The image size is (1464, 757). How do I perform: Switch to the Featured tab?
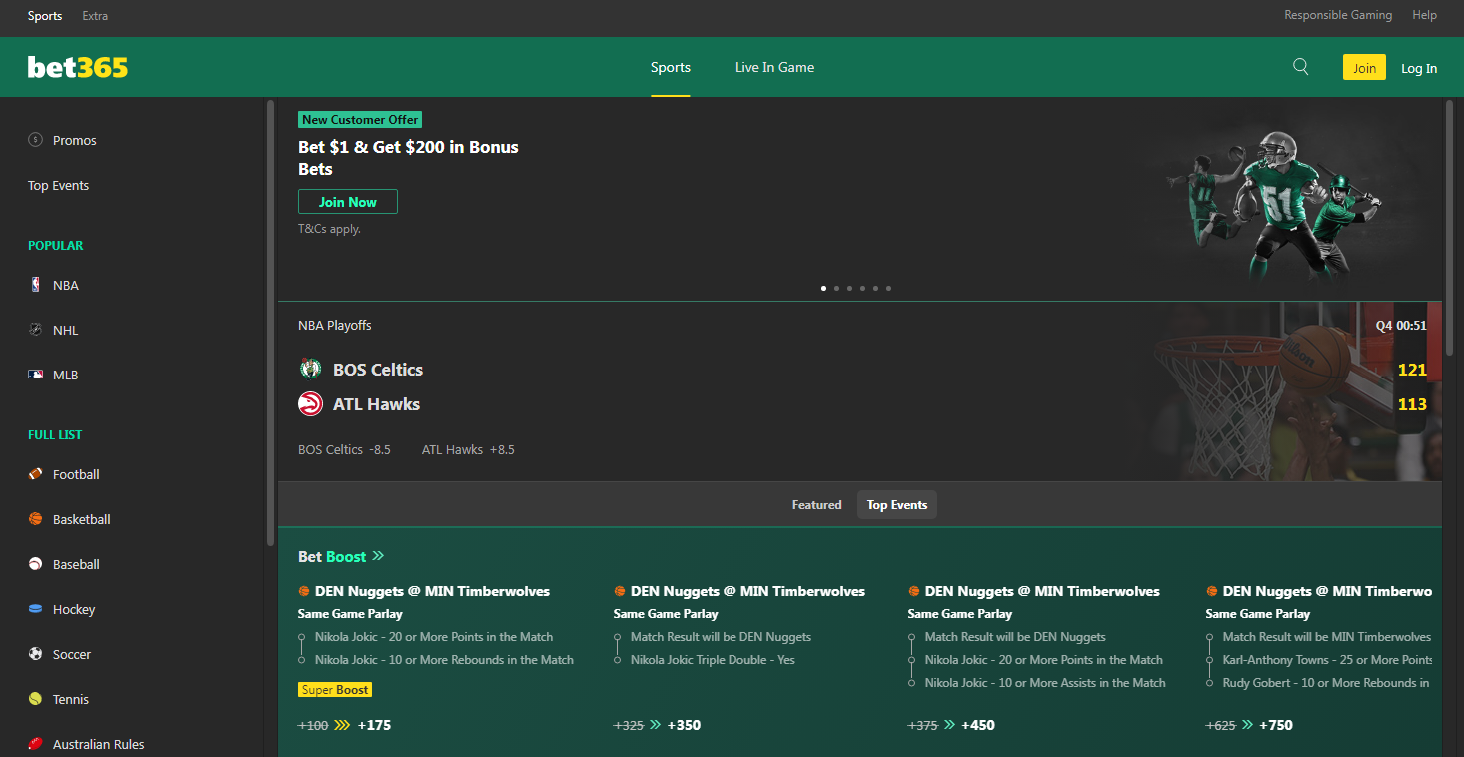[x=817, y=505]
